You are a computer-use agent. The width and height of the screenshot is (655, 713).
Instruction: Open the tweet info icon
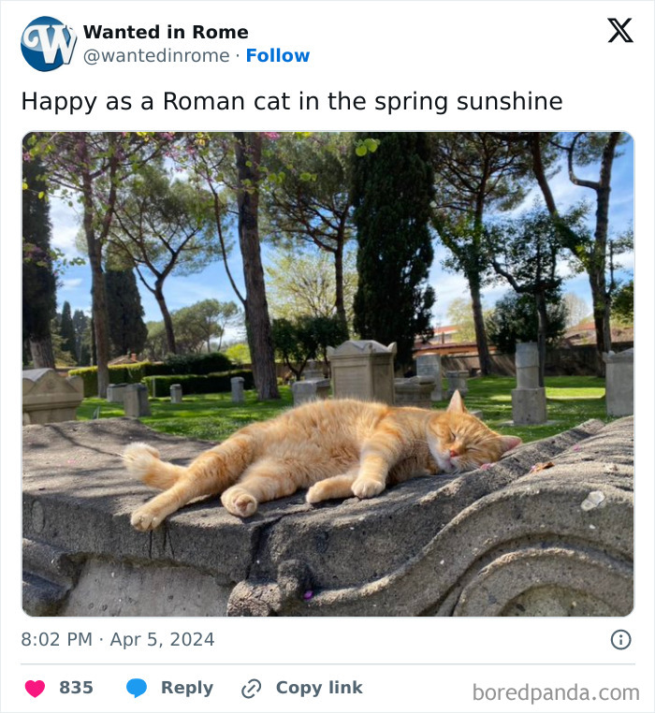(x=620, y=639)
